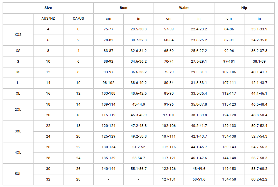Click the CA/US sub-header cell
Image resolution: width=278 pixels, height=187 pixels.
pyautogui.click(x=78, y=18)
